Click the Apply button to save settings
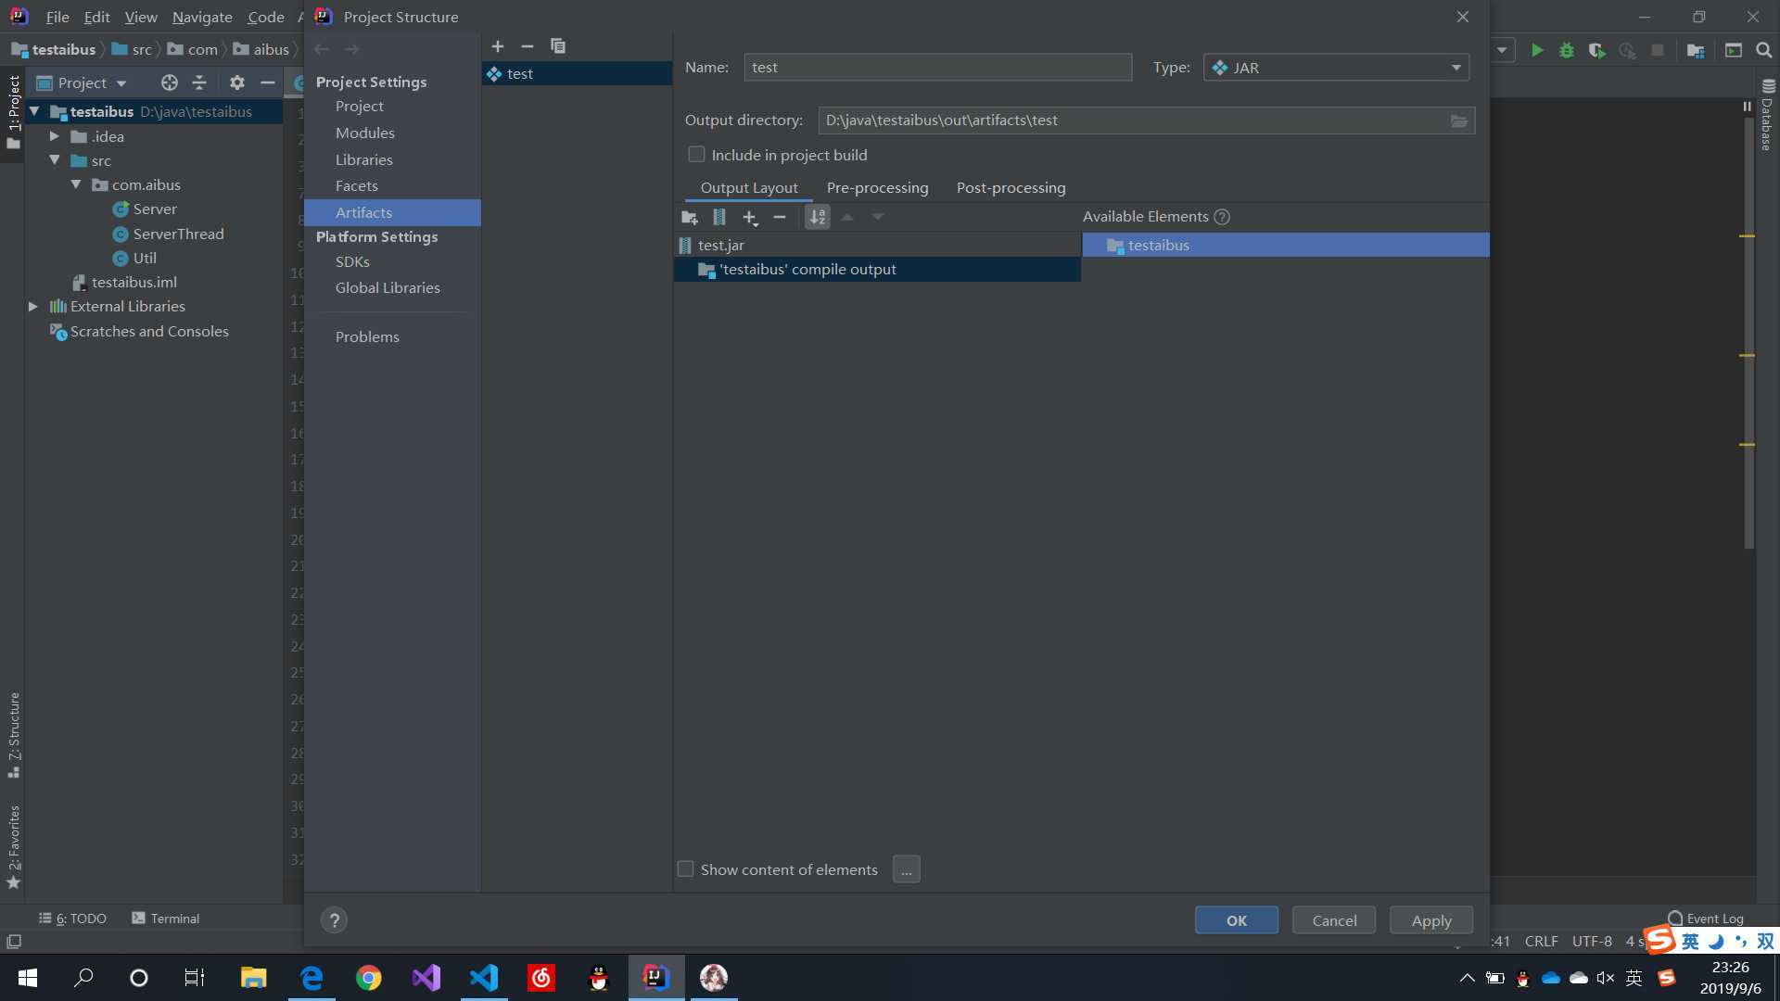Image resolution: width=1780 pixels, height=1001 pixels. [x=1430, y=920]
